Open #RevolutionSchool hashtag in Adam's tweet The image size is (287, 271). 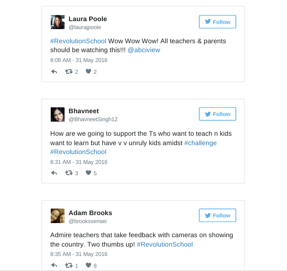[165, 244]
